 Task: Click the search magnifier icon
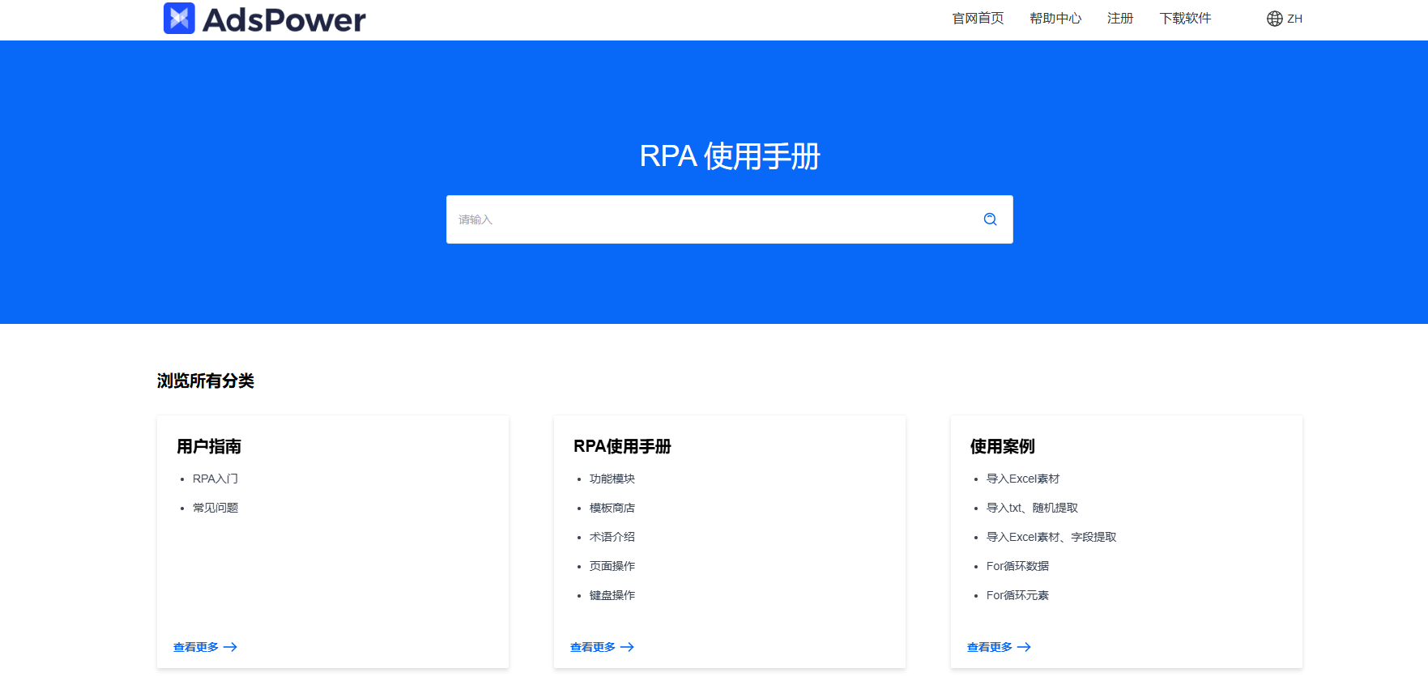pyautogui.click(x=990, y=219)
